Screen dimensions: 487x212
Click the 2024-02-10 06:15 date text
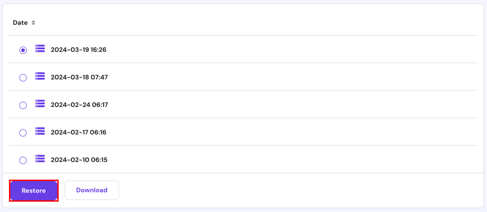pyautogui.click(x=79, y=160)
